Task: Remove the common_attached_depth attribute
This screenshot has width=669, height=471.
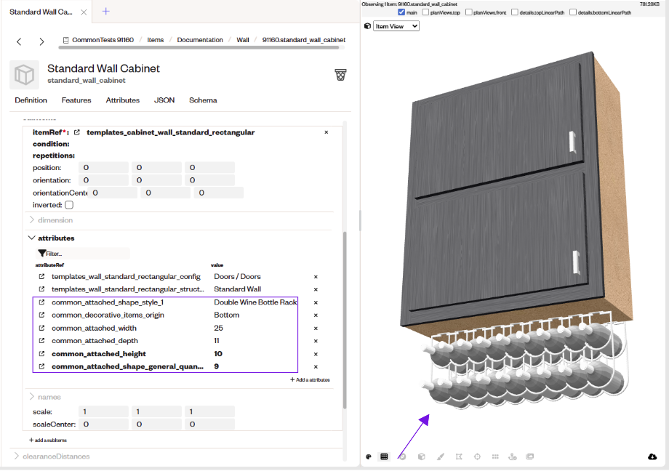Action: tap(316, 341)
